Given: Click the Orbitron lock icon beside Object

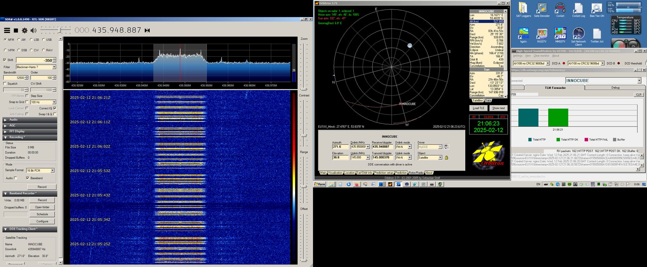Looking at the screenshot, I should tap(446, 158).
